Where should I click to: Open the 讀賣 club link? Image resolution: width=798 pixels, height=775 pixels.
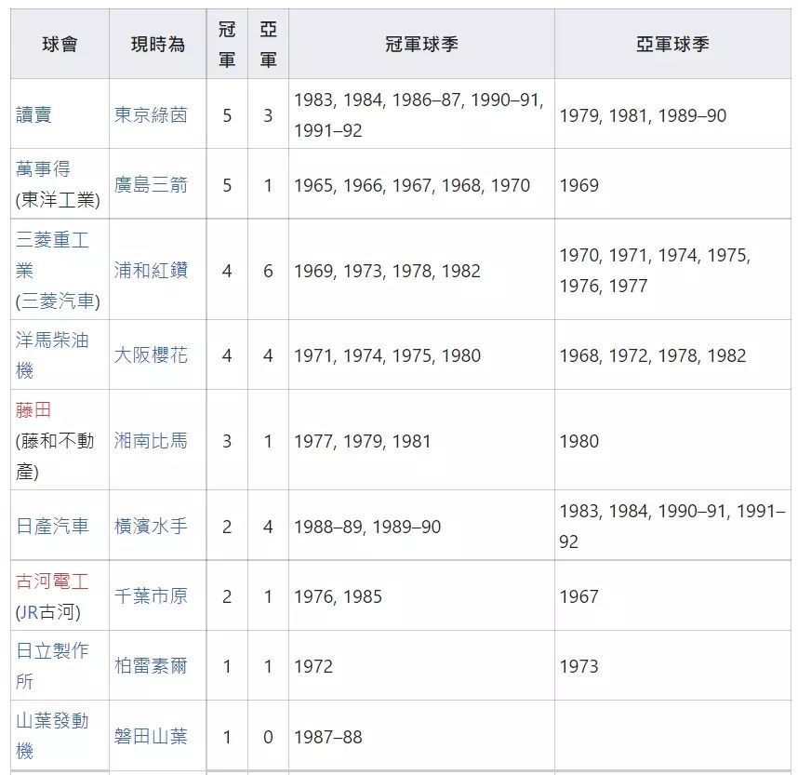coord(33,114)
